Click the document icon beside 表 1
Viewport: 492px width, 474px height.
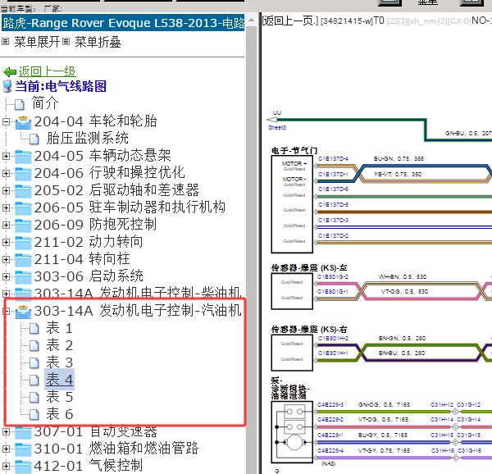[34, 329]
